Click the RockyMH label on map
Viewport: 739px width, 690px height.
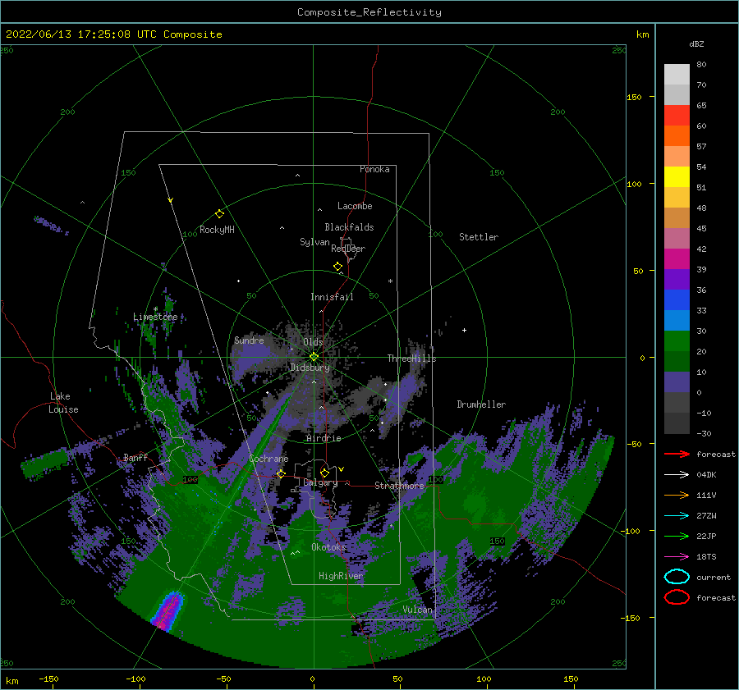point(217,230)
